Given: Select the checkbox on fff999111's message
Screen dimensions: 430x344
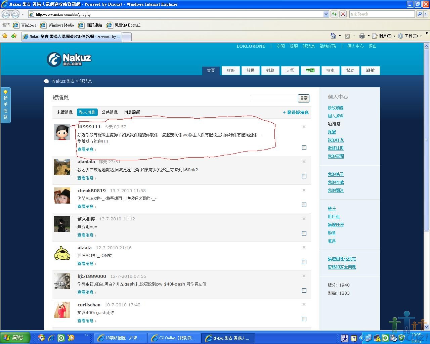Looking at the screenshot, I should point(304,147).
